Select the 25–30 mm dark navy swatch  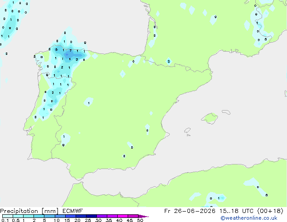click(x=91, y=216)
